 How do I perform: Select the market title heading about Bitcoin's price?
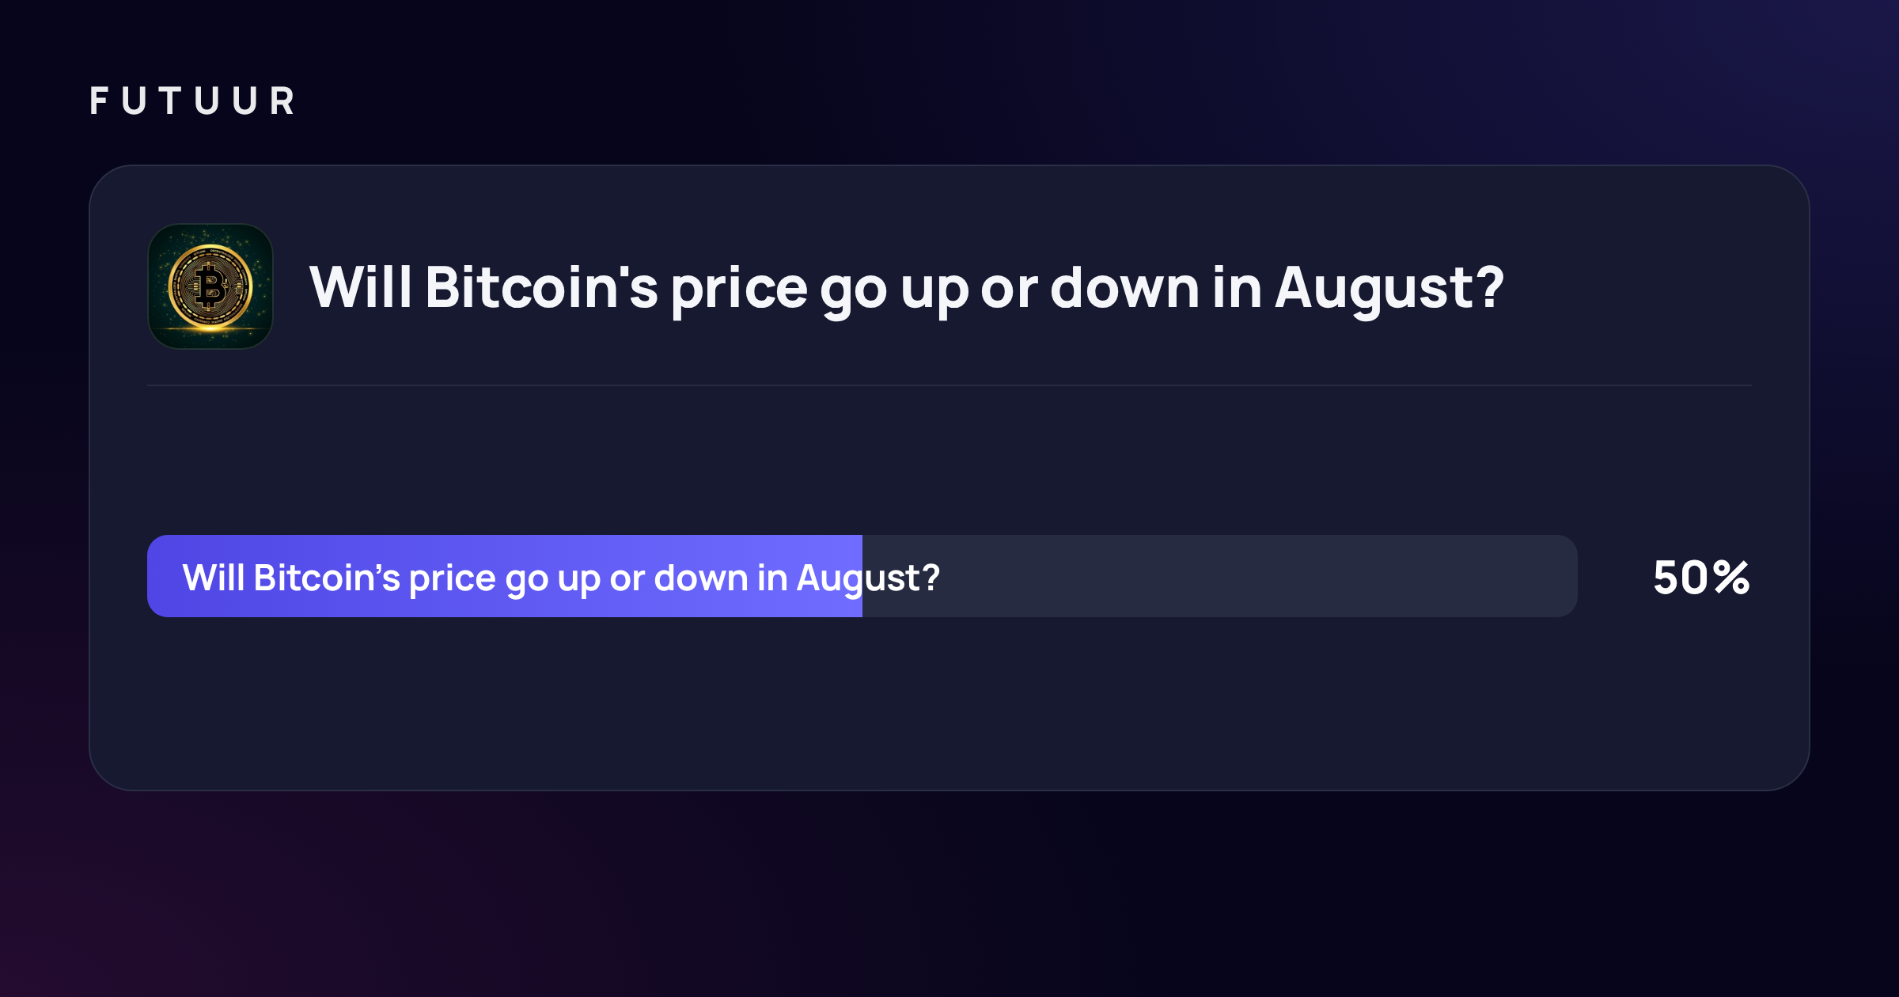(906, 289)
